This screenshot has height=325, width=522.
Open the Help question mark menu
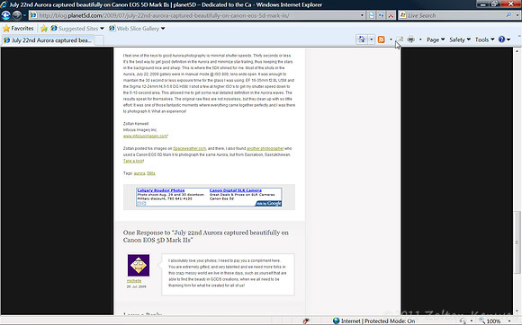(504, 40)
